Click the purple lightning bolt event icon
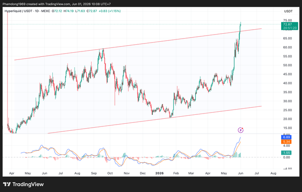Screen dimensions: 302x192 pos(241,130)
